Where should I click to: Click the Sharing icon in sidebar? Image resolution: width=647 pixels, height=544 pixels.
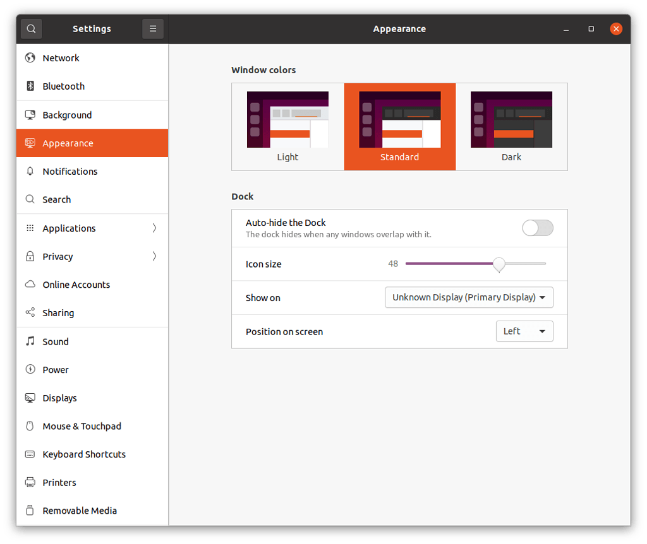click(x=30, y=313)
